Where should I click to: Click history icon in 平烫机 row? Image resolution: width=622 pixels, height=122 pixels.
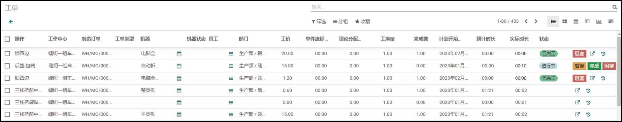[588, 115]
